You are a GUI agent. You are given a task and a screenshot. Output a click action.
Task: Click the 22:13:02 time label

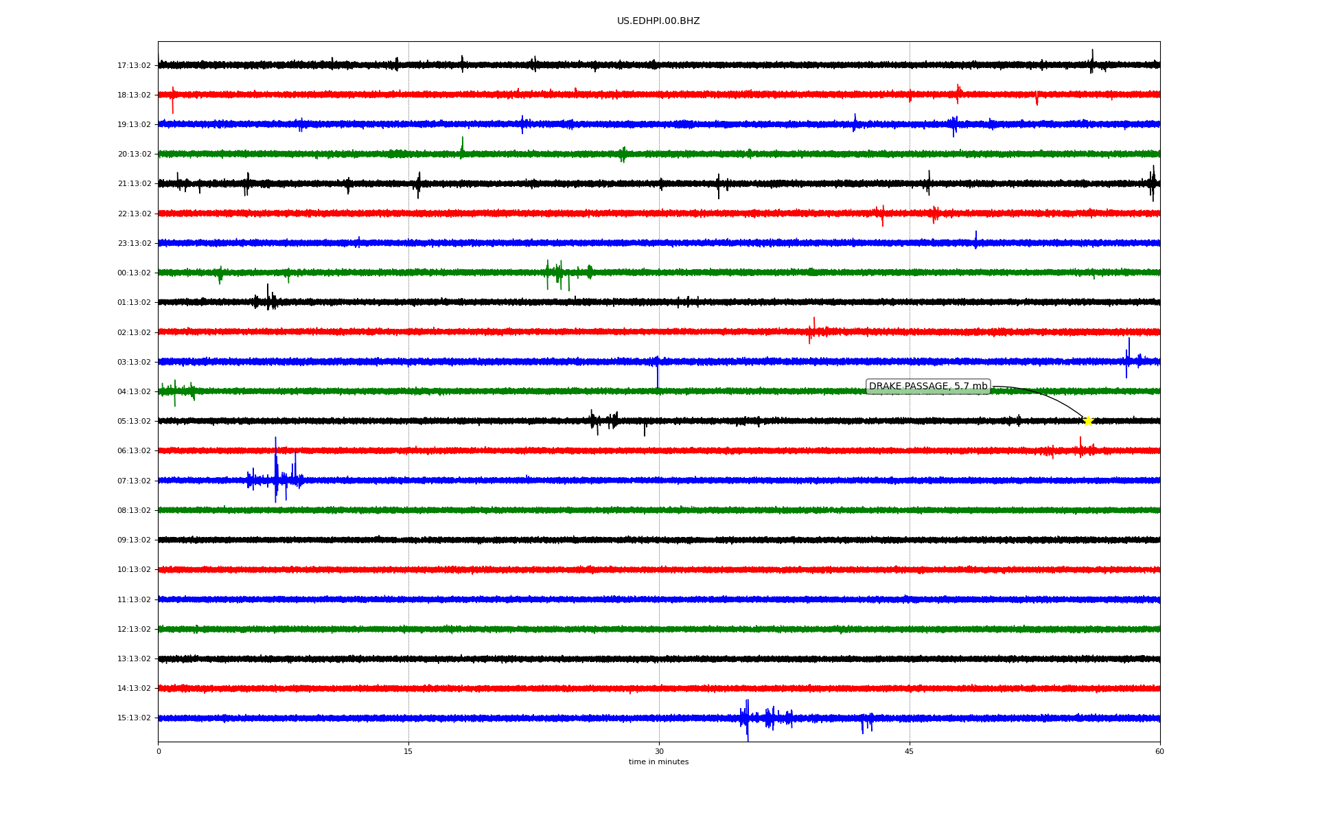point(134,214)
